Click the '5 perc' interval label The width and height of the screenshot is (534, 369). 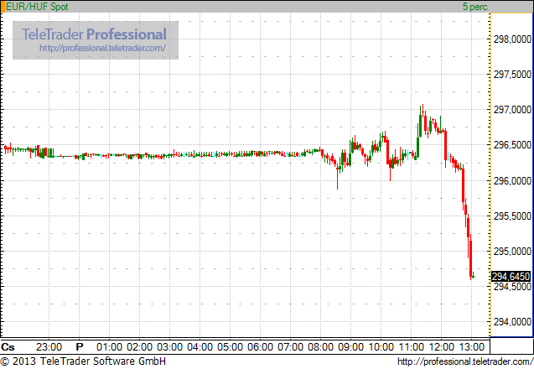[x=474, y=7]
